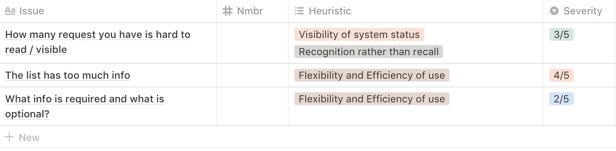Screen dimensions: 616x151
Task: Open the Severity column header options
Action: (579, 11)
